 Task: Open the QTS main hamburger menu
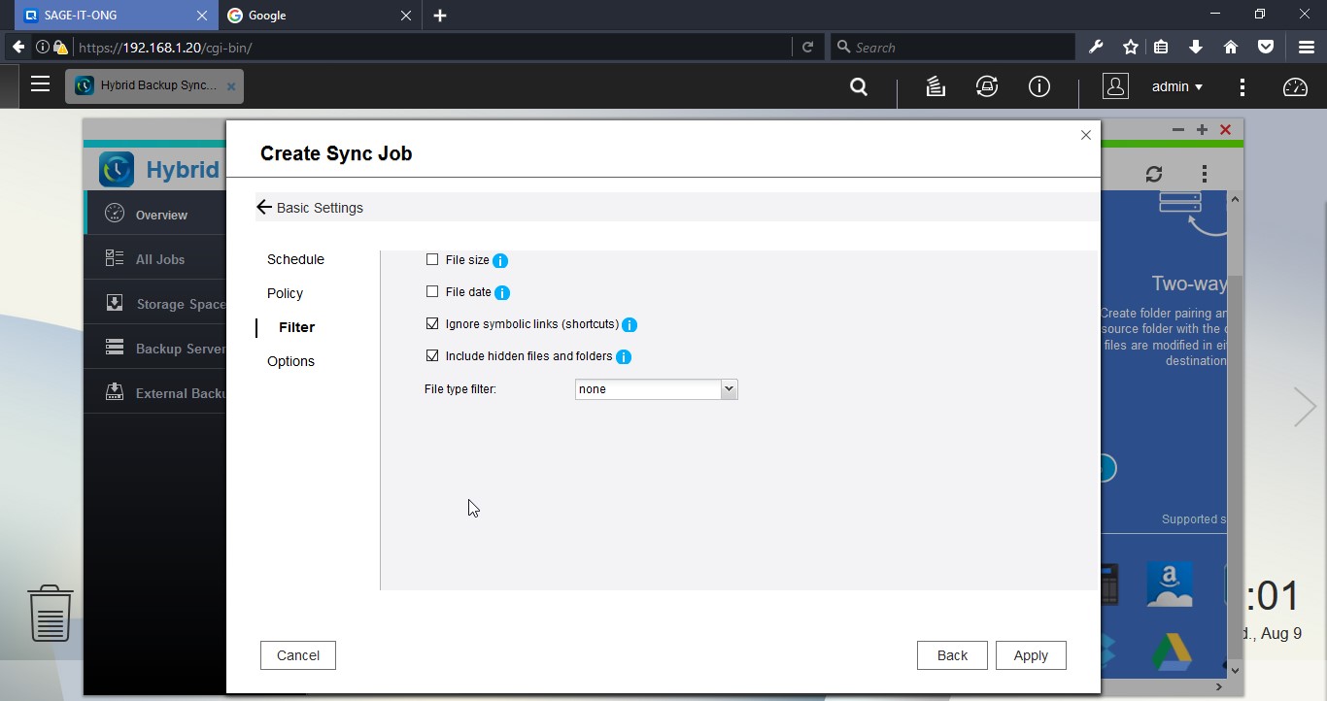click(x=40, y=84)
